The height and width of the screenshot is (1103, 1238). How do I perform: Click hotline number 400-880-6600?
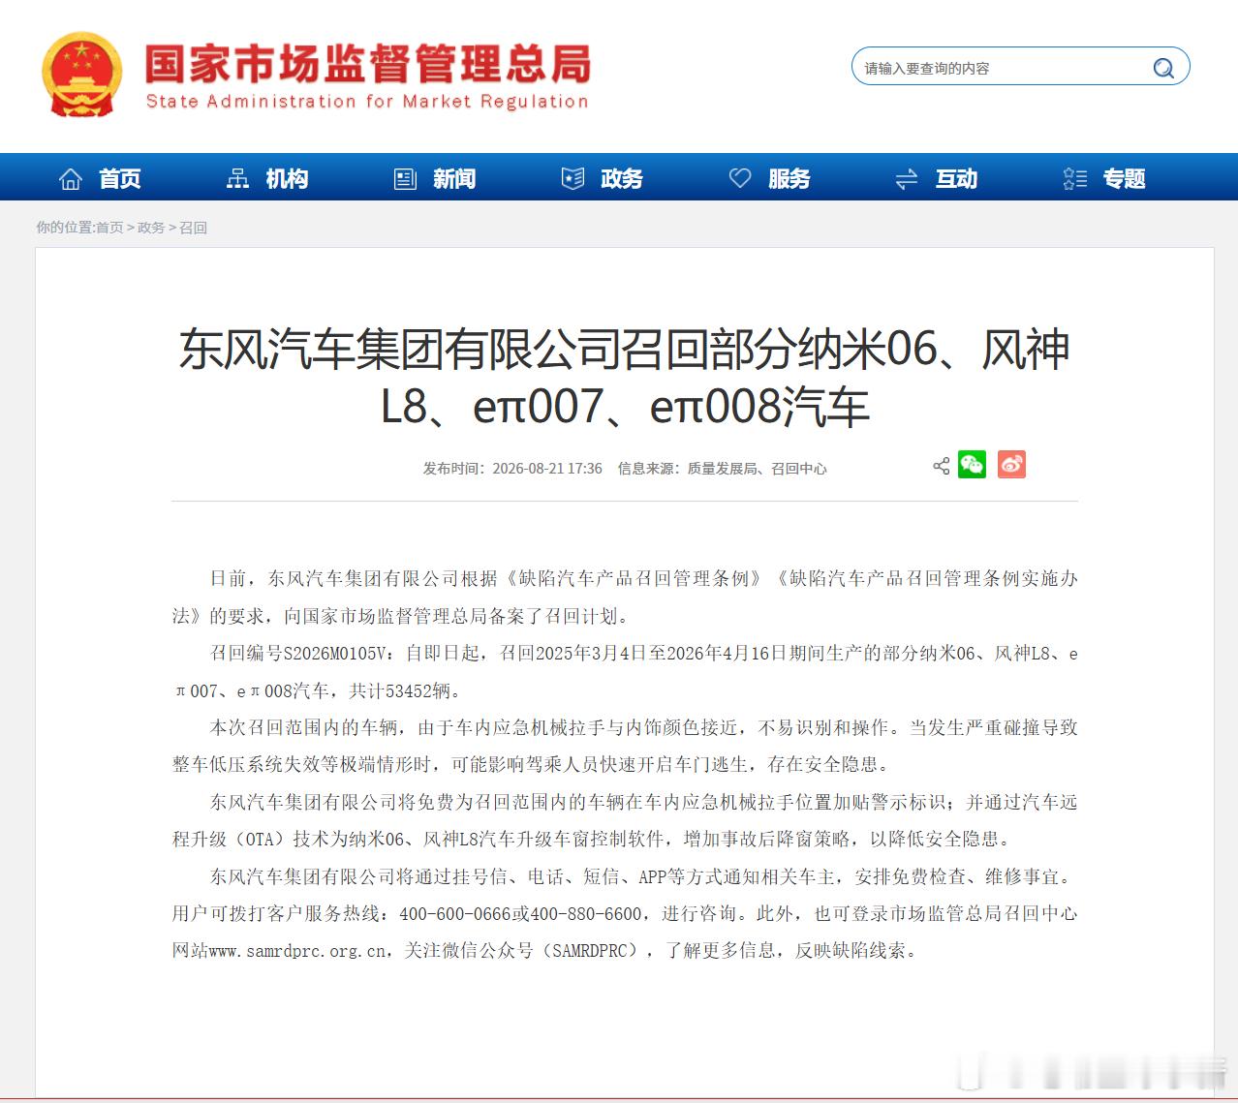click(586, 914)
